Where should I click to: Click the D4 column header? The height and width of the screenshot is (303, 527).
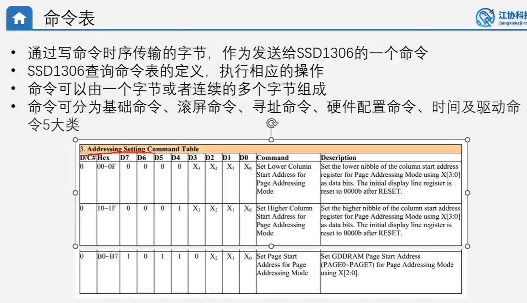pos(176,158)
